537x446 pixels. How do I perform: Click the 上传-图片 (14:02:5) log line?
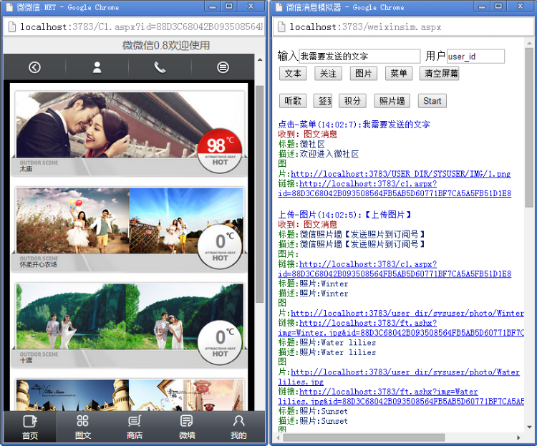[x=344, y=215]
